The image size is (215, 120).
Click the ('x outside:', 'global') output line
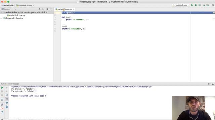coord(24,91)
